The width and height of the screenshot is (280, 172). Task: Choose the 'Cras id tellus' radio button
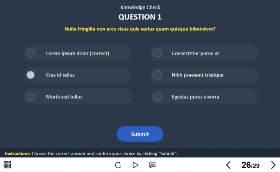31,75
